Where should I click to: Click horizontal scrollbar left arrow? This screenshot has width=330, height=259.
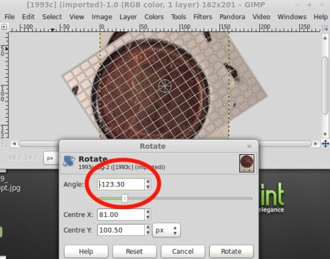[x=14, y=143]
